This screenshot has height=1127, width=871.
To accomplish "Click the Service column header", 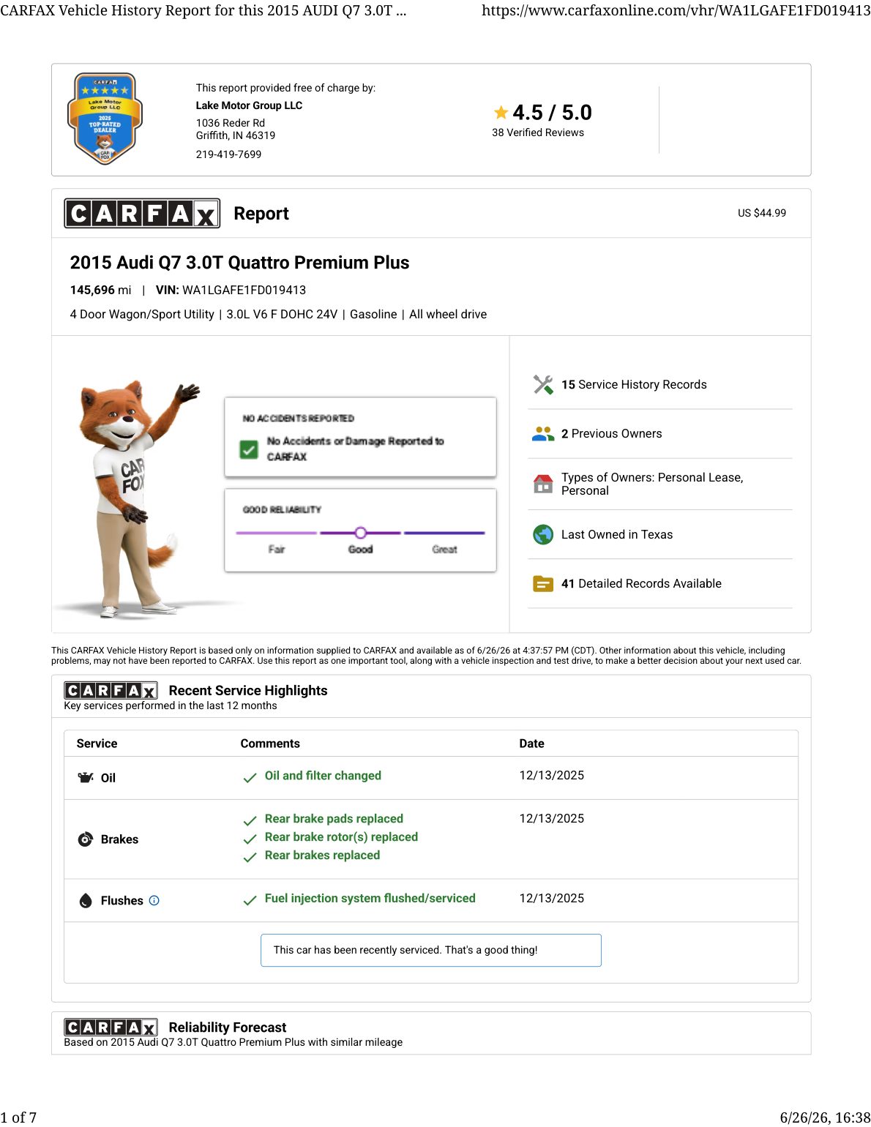I will 97,744.
